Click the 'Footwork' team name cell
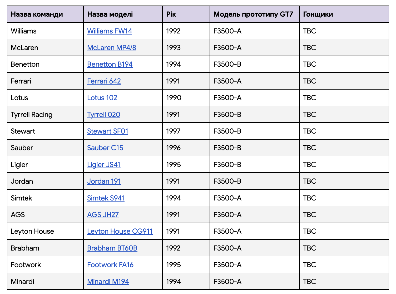Image resolution: width=396 pixels, height=294 pixels. coord(45,265)
